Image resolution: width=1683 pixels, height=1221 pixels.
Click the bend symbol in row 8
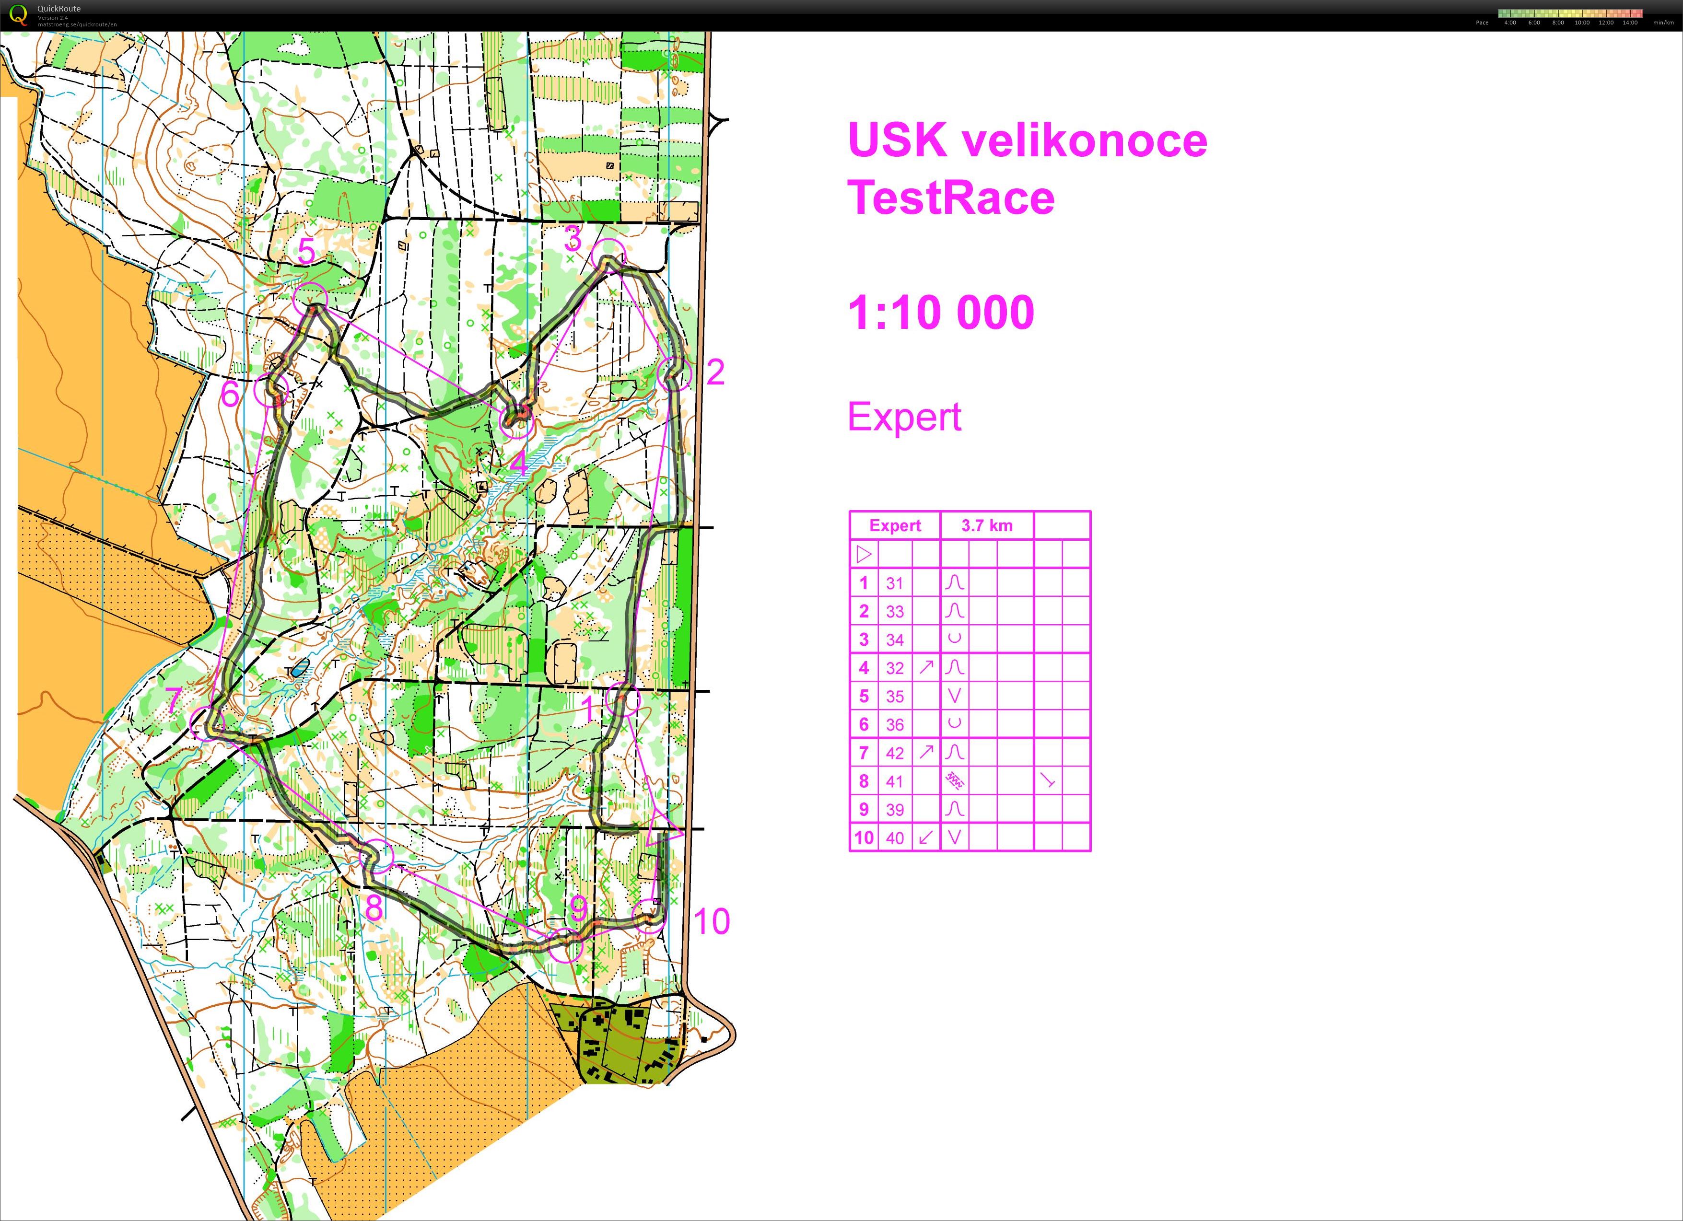click(1048, 780)
